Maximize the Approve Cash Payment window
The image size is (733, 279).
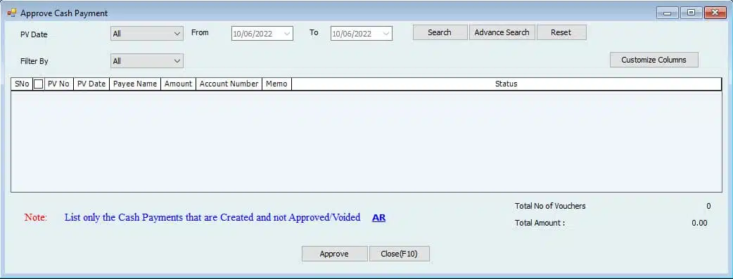[691, 13]
